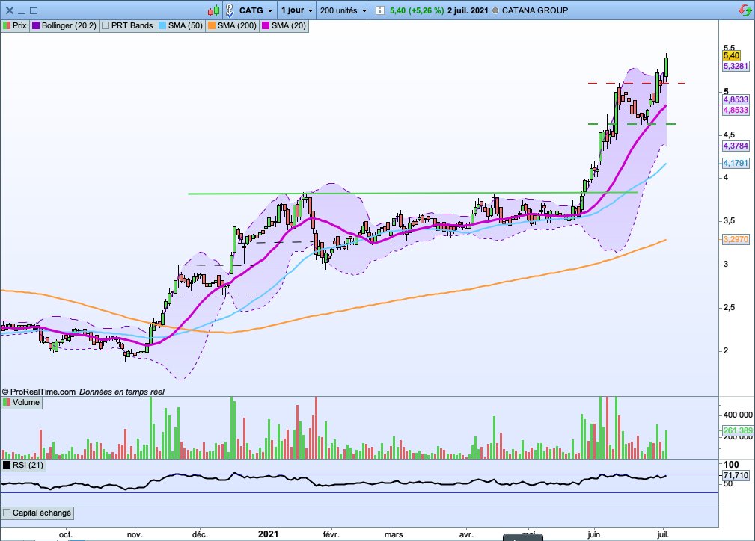This screenshot has height=541, width=755.
Task: Select the price pointer tool icon beside CATG
Action: [x=228, y=10]
